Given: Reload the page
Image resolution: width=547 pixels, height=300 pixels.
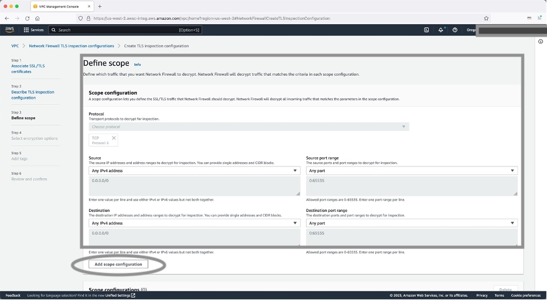Looking at the screenshot, I should [x=27, y=19].
